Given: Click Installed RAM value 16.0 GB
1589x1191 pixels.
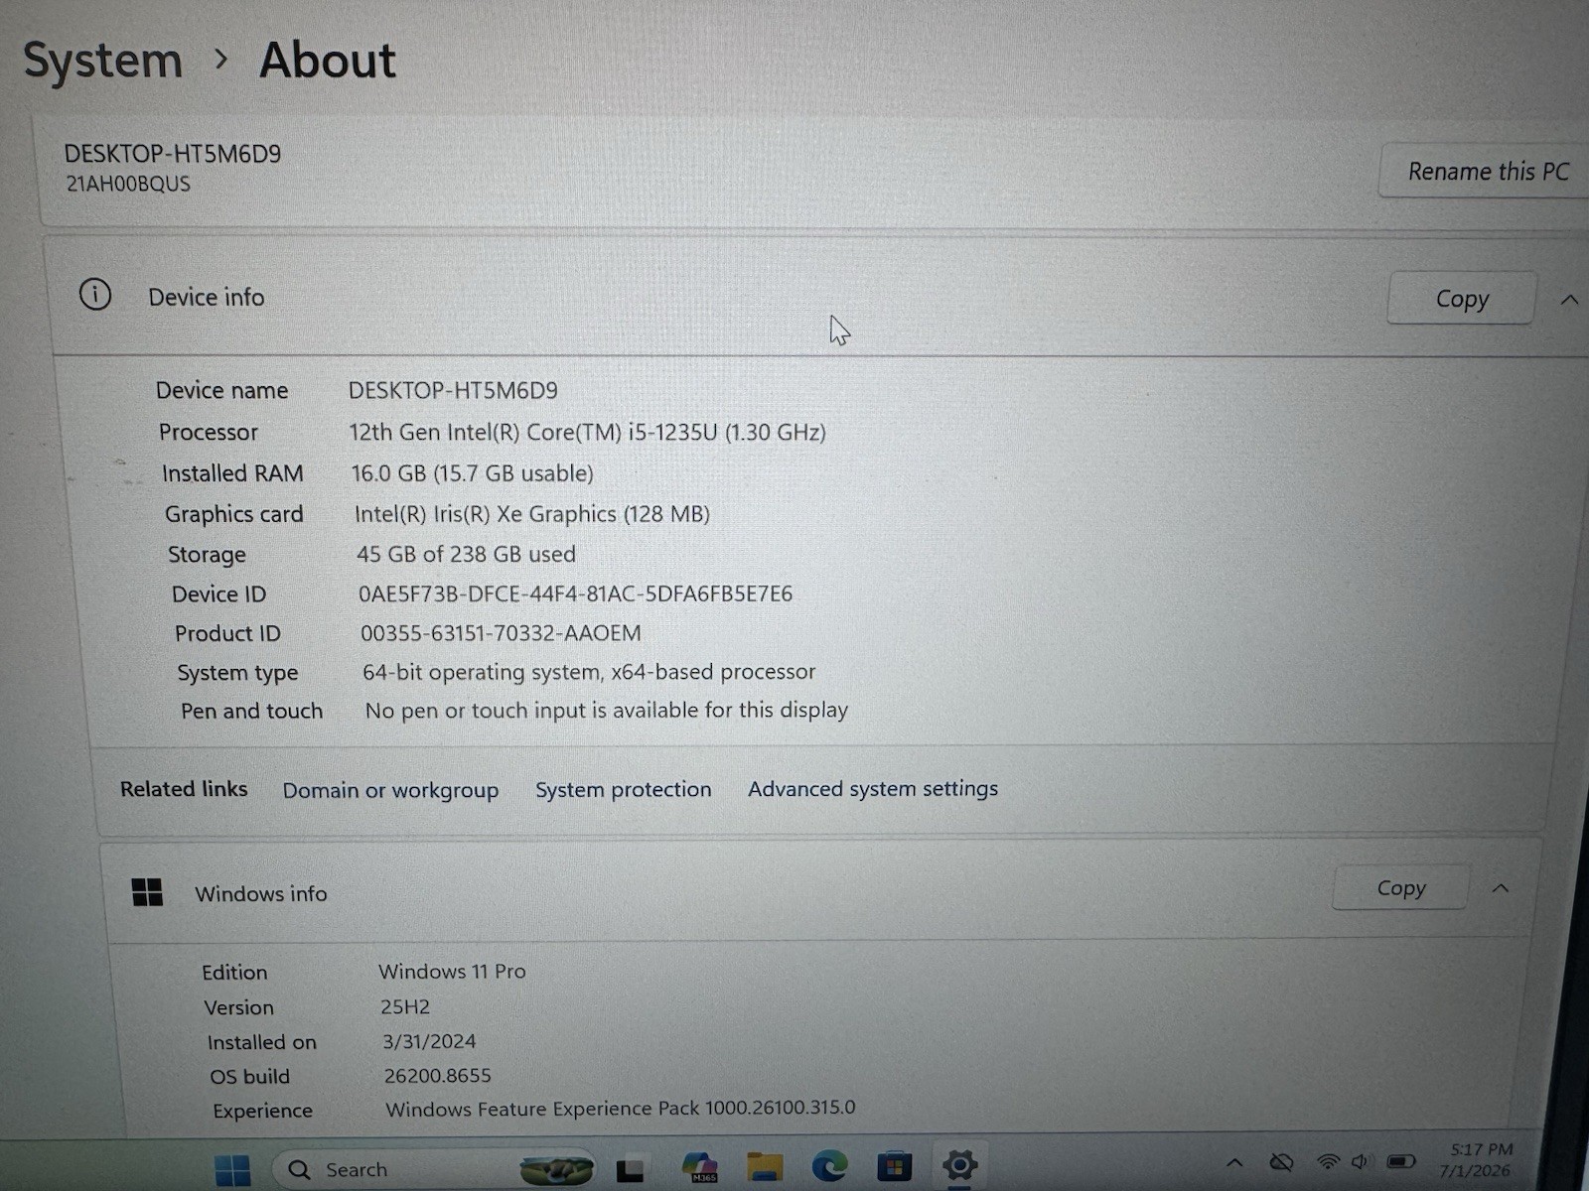Looking at the screenshot, I should coord(472,473).
